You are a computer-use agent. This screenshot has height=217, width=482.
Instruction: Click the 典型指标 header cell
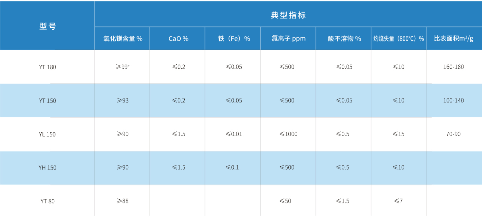coord(288,15)
